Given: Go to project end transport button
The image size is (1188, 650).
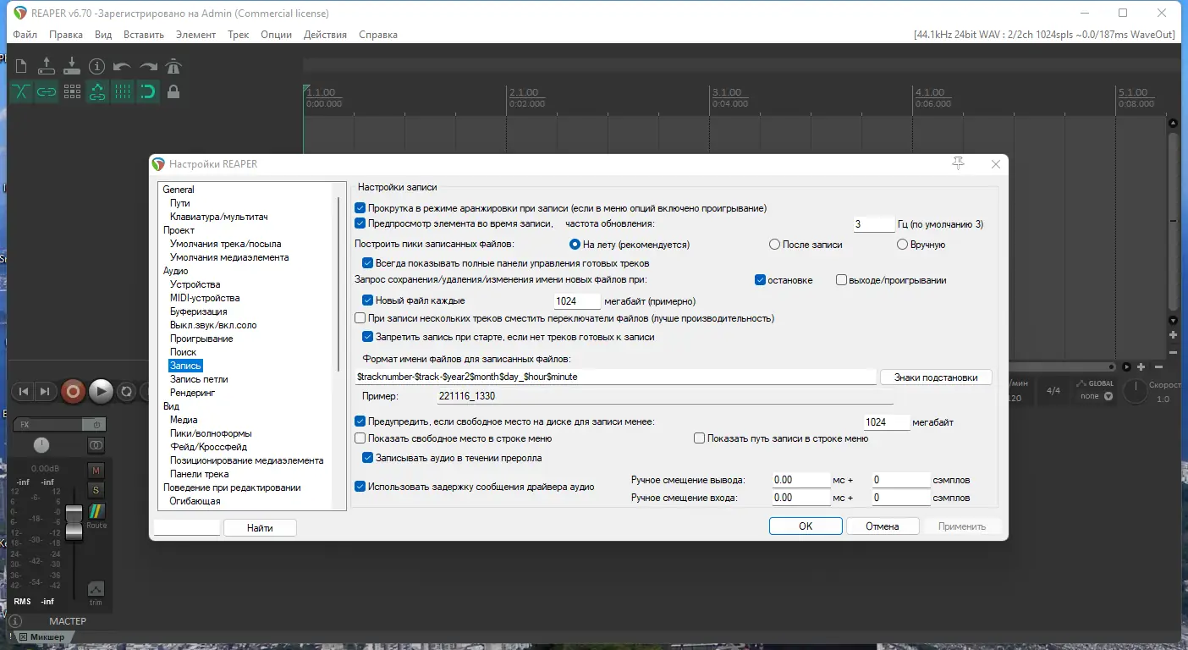Looking at the screenshot, I should (45, 391).
